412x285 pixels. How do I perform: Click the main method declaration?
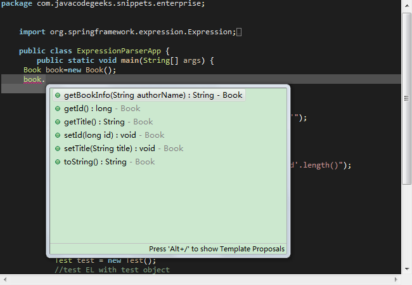pyautogui.click(x=126, y=60)
